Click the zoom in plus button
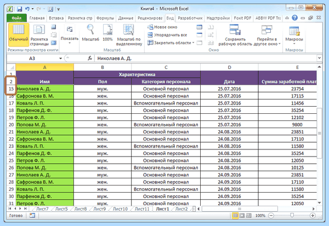 pos(313,215)
